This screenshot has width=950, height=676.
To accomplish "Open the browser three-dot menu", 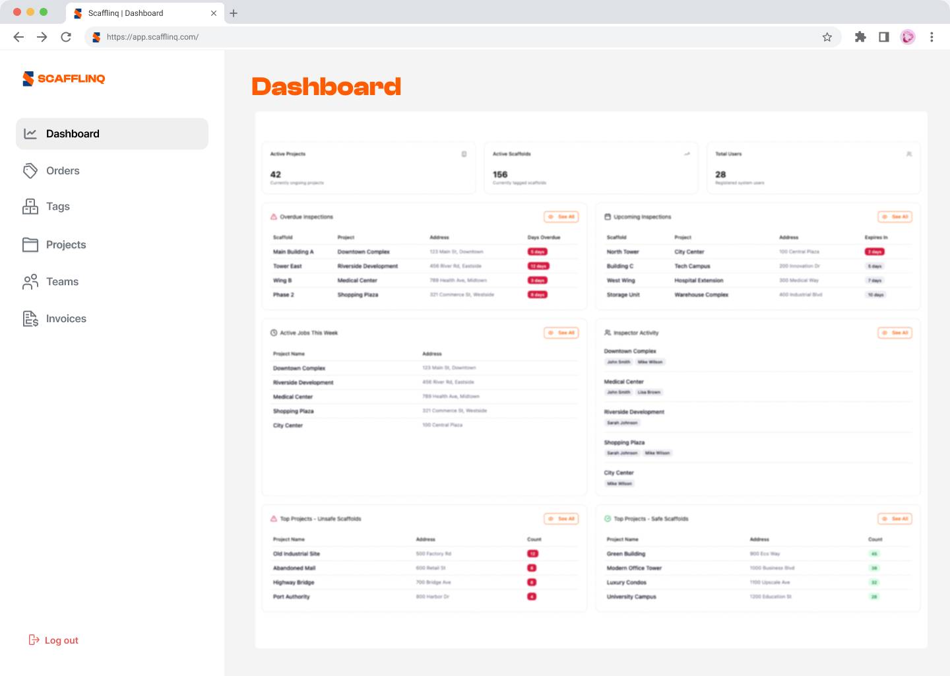I will pyautogui.click(x=932, y=37).
